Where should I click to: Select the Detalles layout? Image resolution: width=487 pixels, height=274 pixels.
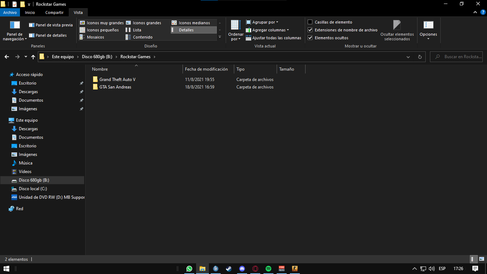coord(194,30)
